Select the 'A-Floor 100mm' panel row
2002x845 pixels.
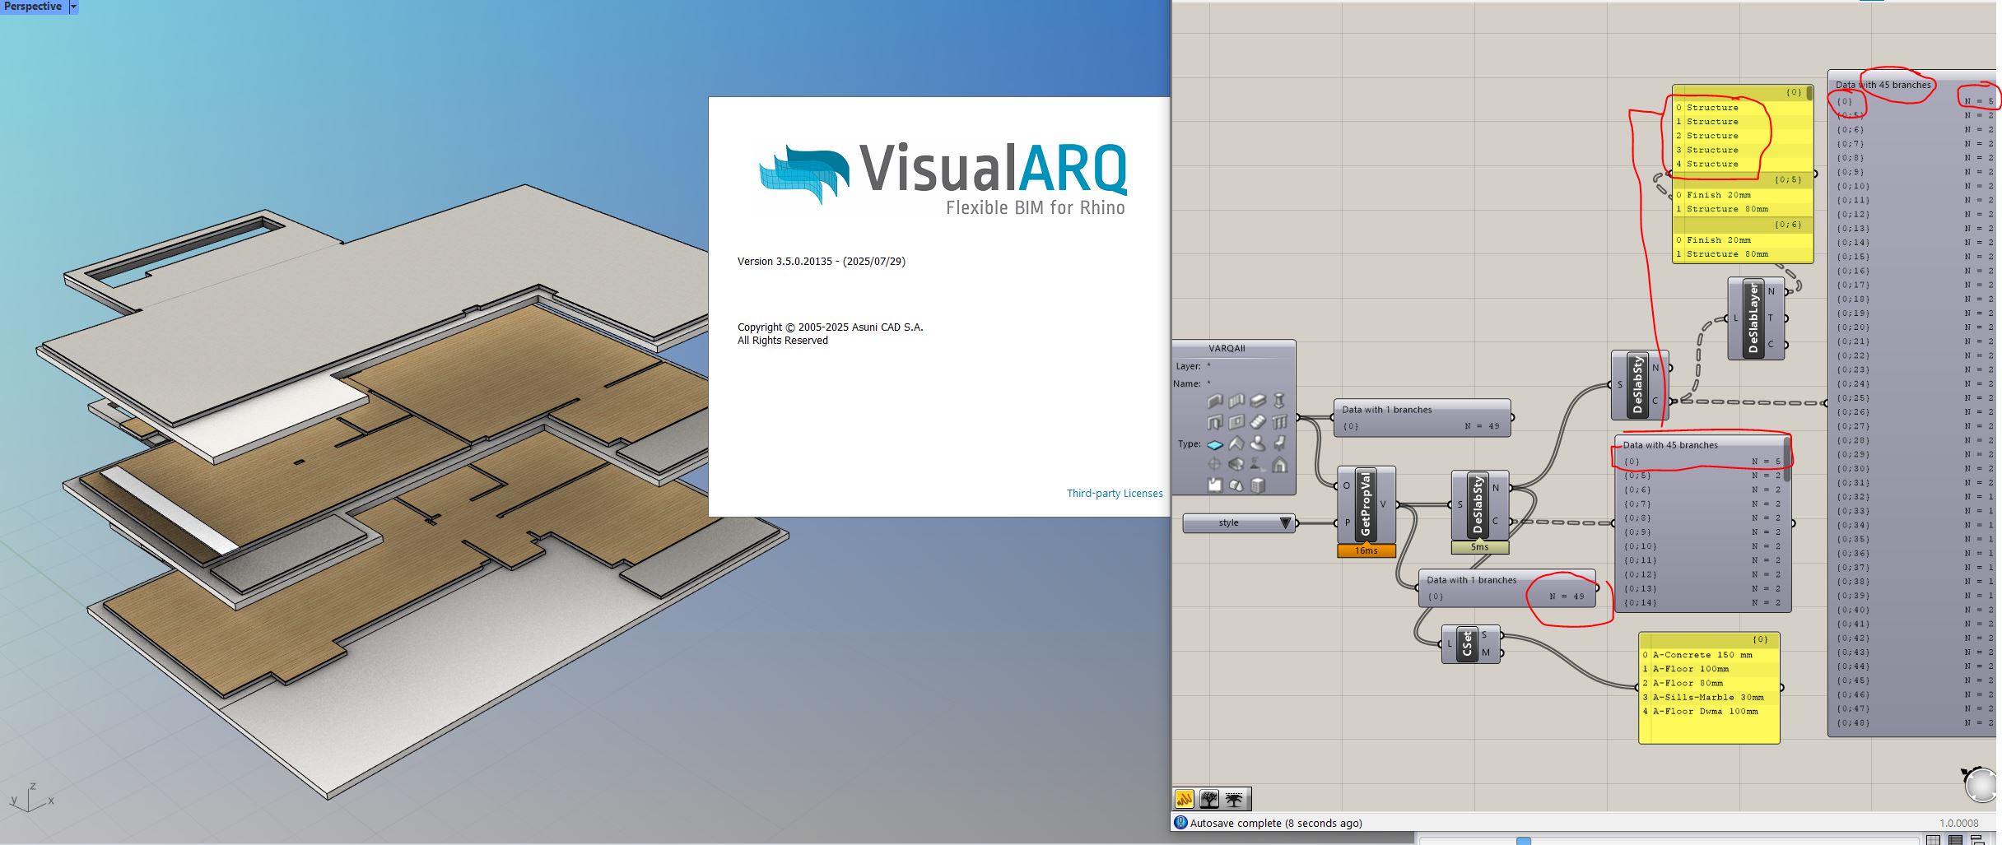click(x=1709, y=669)
